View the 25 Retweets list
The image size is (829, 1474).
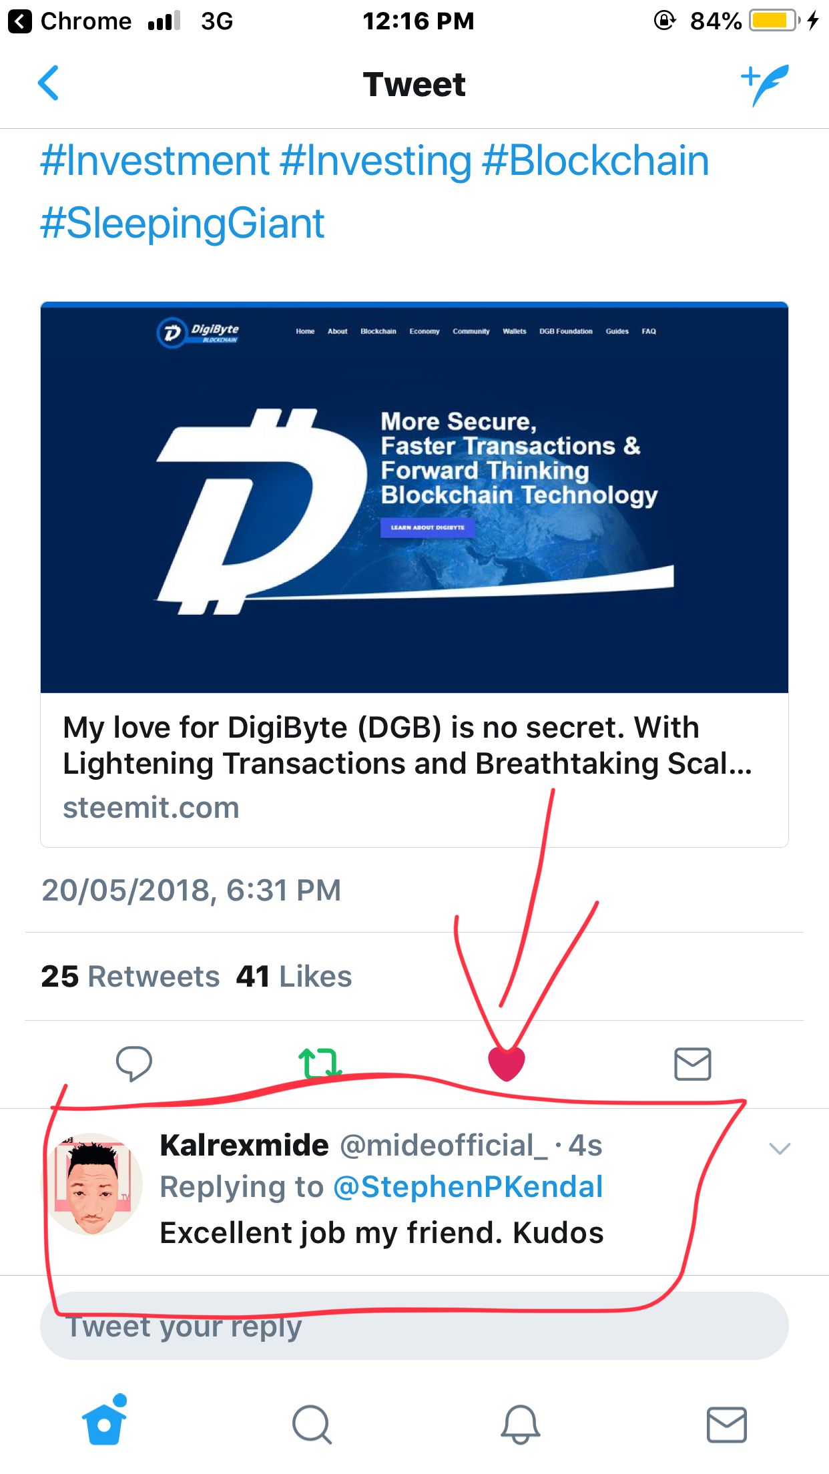pyautogui.click(x=130, y=977)
